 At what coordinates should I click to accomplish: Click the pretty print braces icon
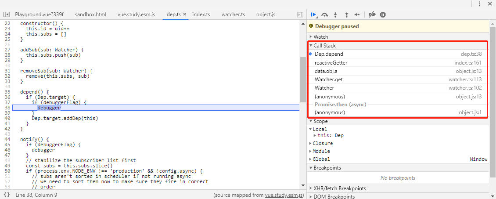coord(7,195)
